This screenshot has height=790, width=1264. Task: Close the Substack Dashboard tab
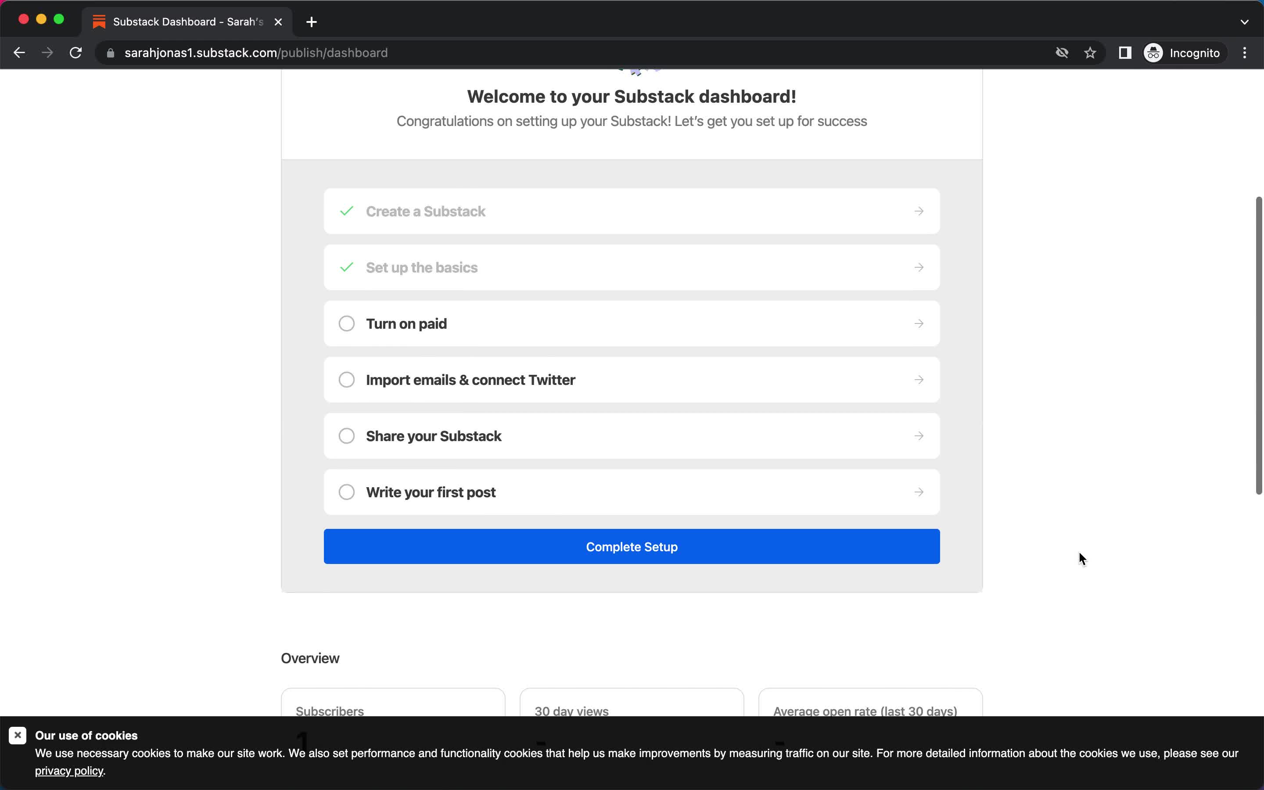[x=278, y=22]
